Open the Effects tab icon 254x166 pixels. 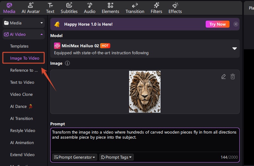click(175, 5)
